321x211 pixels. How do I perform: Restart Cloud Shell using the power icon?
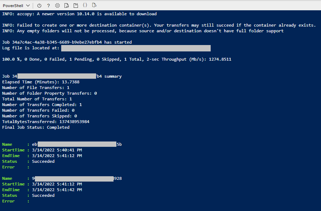click(x=39, y=5)
